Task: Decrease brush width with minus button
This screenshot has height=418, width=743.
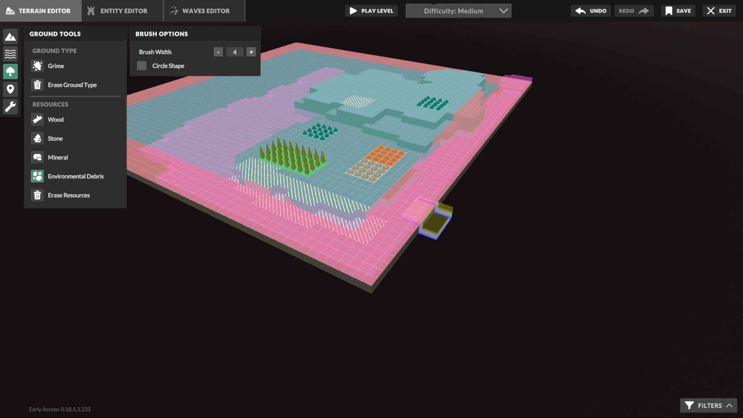Action: click(218, 52)
